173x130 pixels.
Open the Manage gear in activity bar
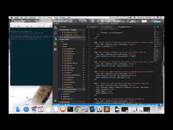coord(55,100)
